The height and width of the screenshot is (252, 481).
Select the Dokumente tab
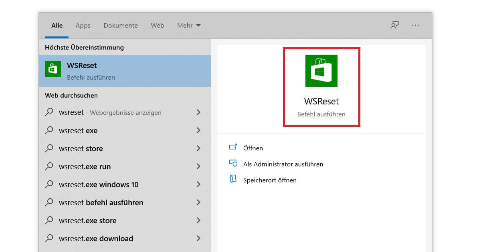(x=121, y=25)
